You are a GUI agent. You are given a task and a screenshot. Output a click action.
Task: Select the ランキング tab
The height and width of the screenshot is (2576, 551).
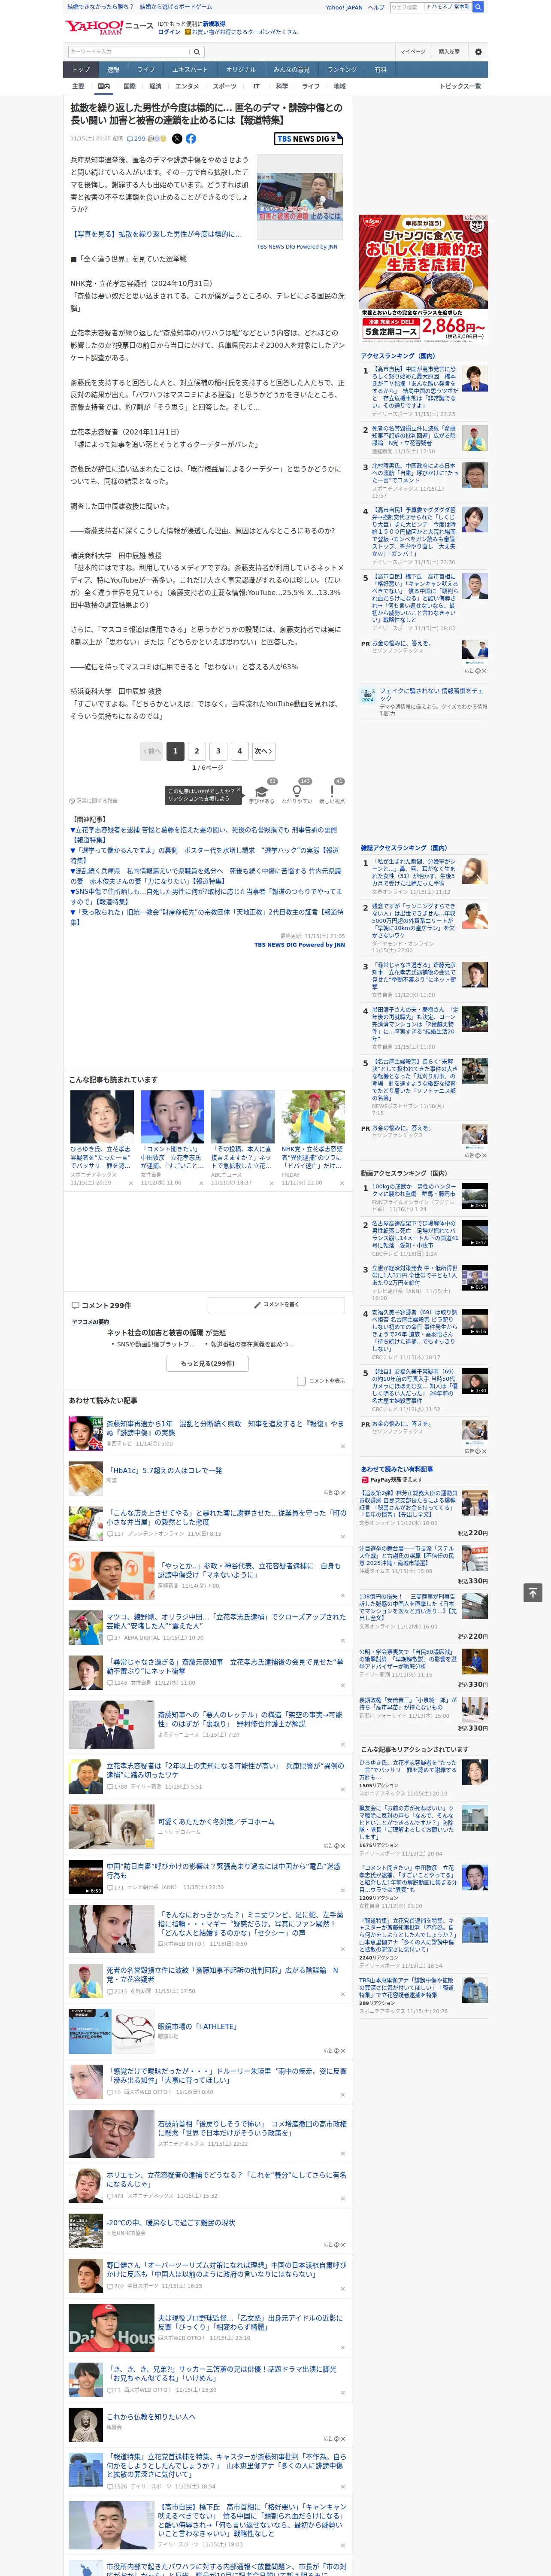coord(342,70)
